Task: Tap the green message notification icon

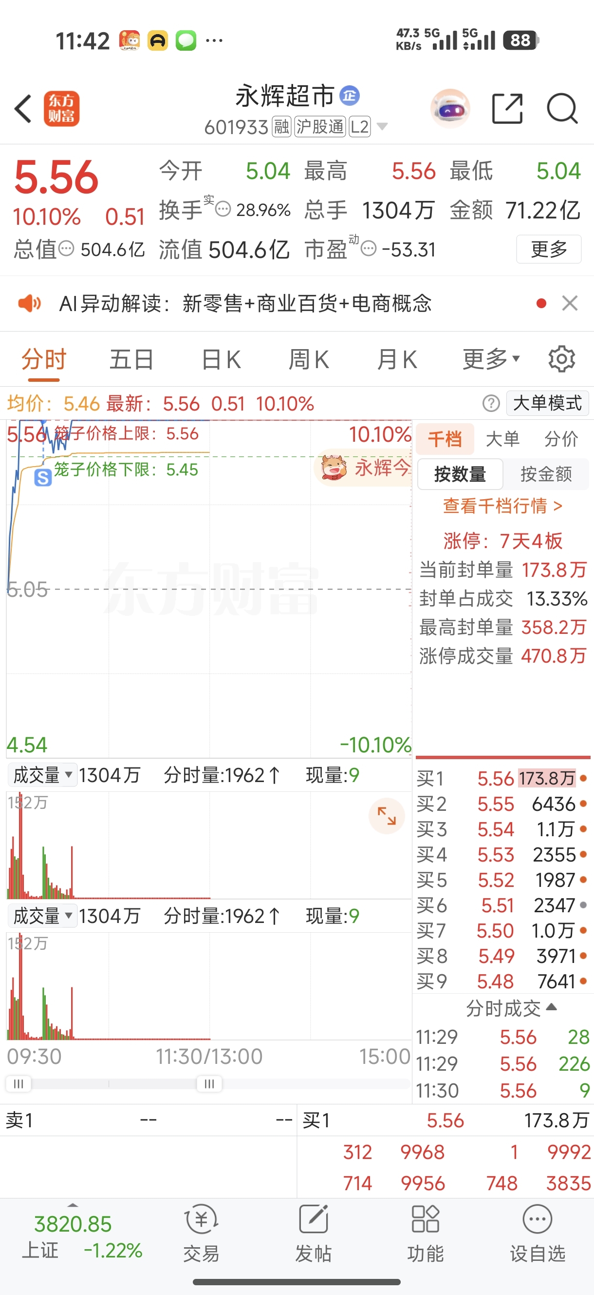Action: point(186,40)
